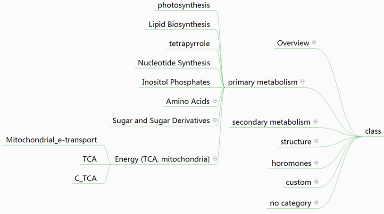Select the Mitochondrial_e-transport node

pyautogui.click(x=51, y=140)
